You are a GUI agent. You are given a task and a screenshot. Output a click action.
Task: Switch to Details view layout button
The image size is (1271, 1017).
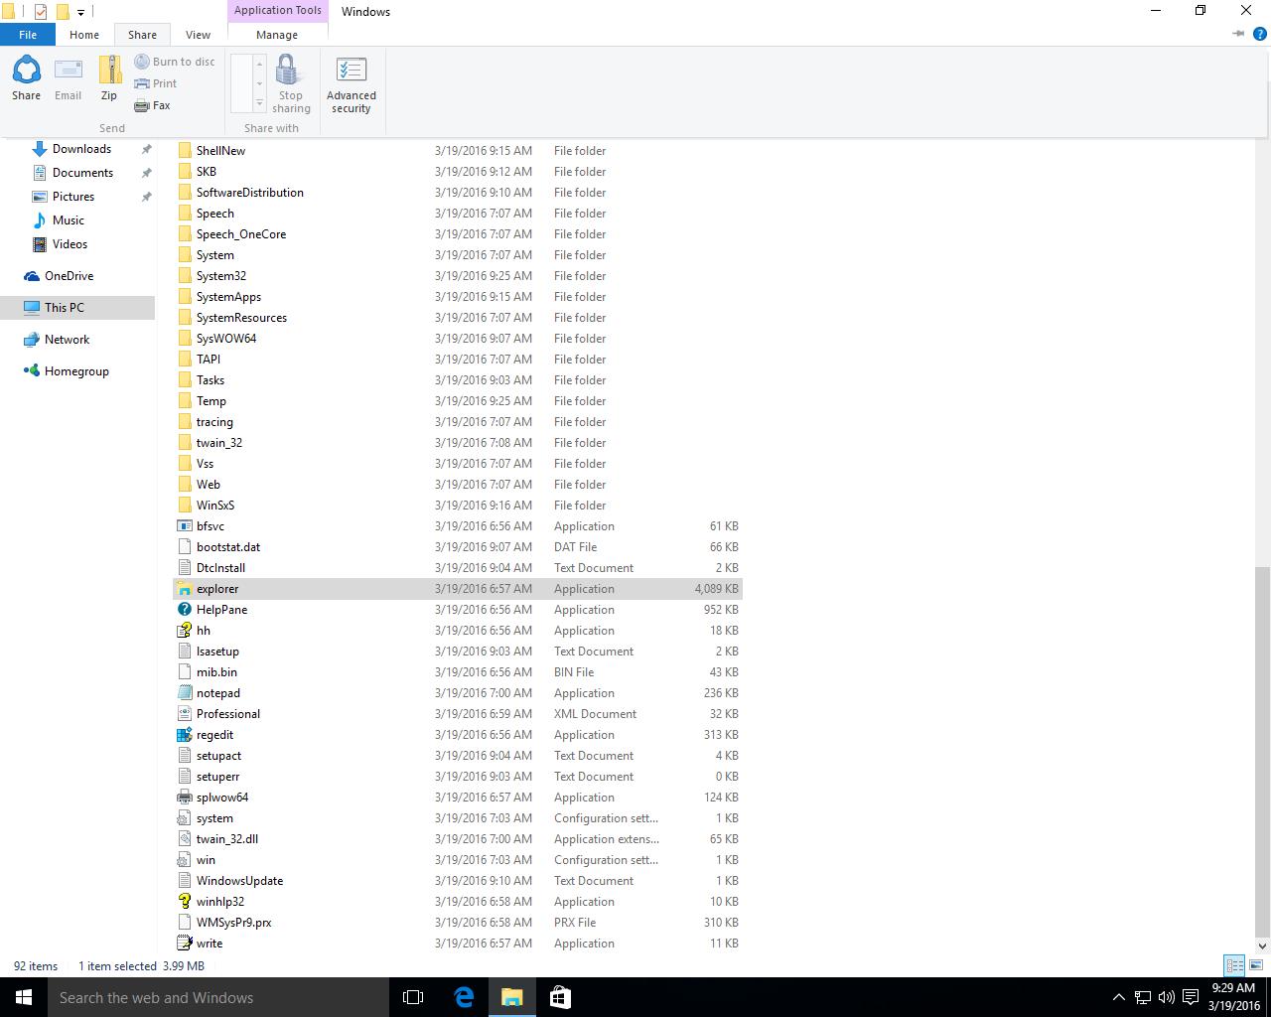(1234, 965)
